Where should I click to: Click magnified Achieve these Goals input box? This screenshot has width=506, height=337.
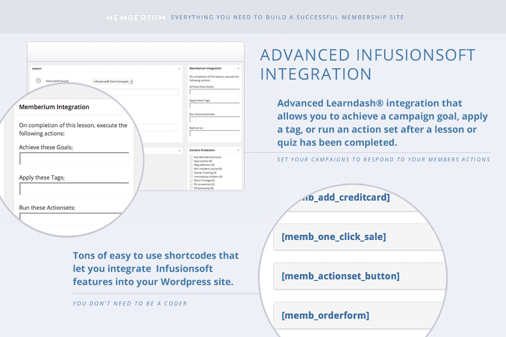[x=74, y=159]
